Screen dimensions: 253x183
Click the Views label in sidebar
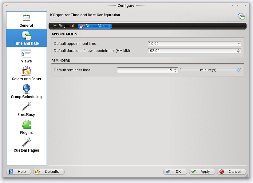click(x=26, y=61)
